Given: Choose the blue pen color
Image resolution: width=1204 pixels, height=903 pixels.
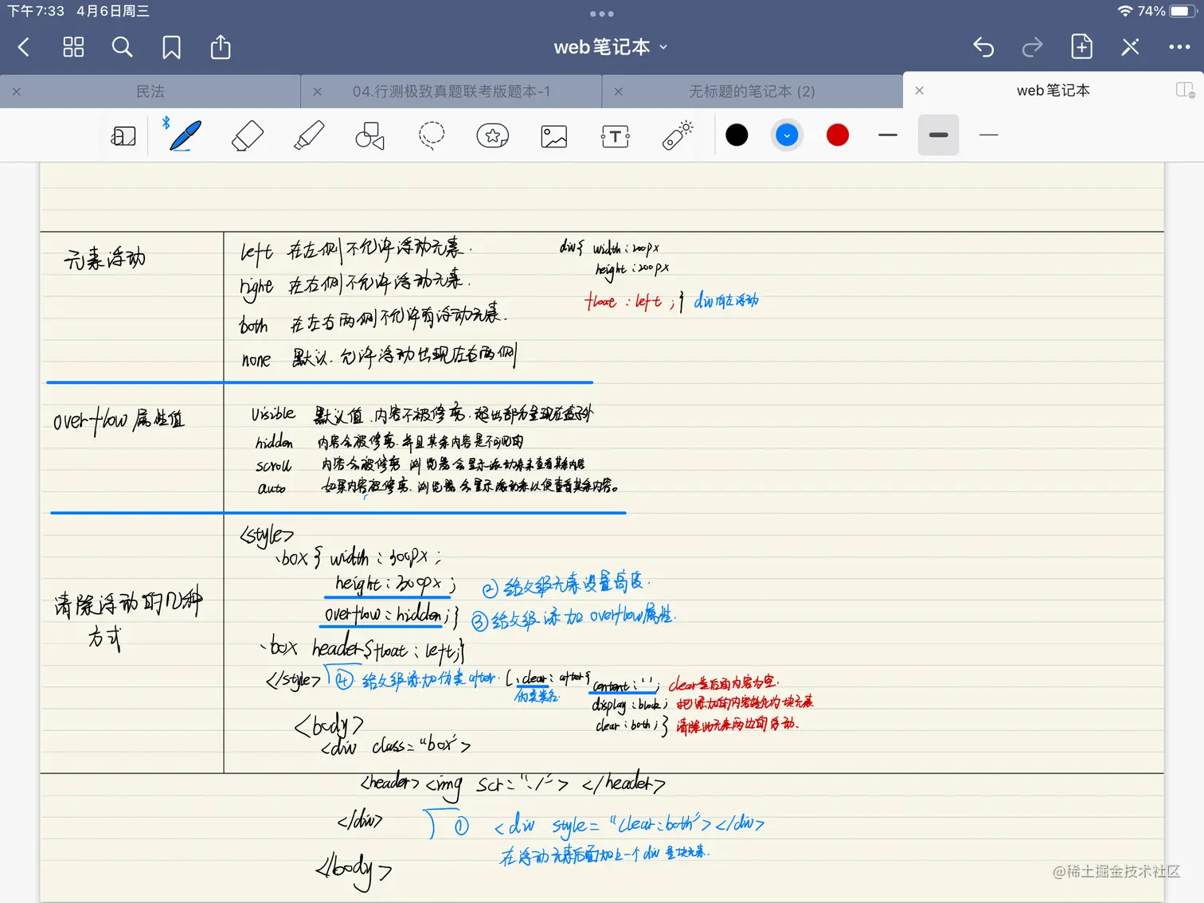Looking at the screenshot, I should [787, 135].
